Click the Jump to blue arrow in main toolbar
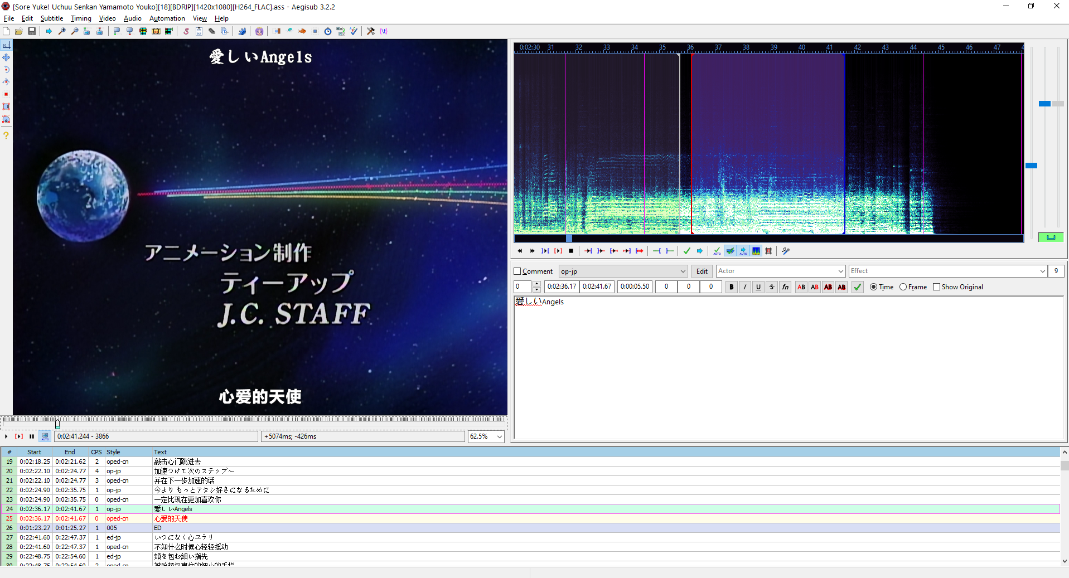Screen dimensions: 1069x578 click(x=49, y=31)
